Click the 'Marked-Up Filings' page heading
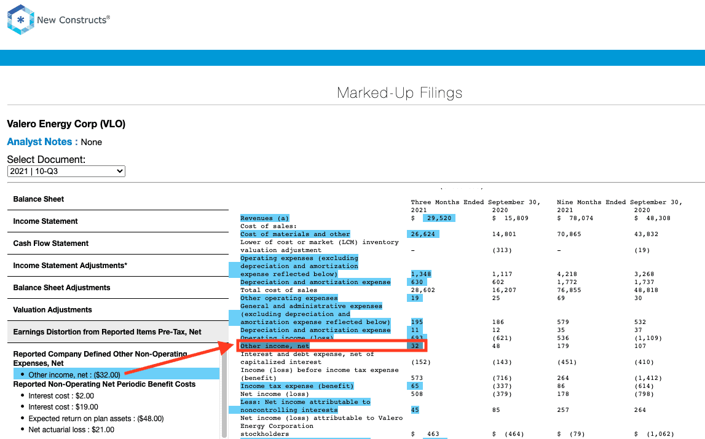 (400, 93)
